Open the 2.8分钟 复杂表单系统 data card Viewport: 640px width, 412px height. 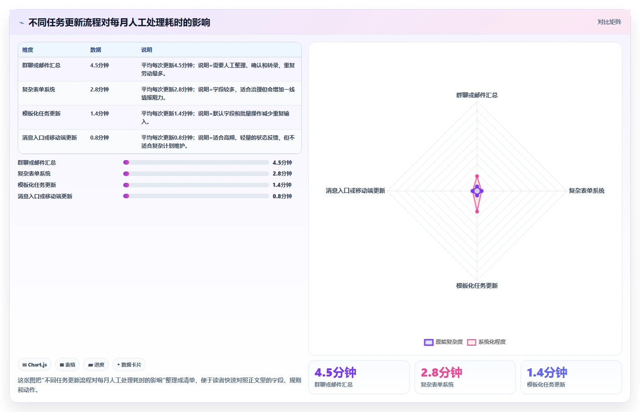[x=465, y=377]
